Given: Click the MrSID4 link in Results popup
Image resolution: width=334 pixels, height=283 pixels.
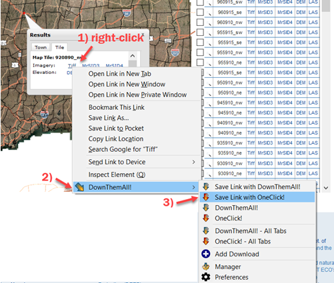Looking at the screenshot, I should pos(114,66).
